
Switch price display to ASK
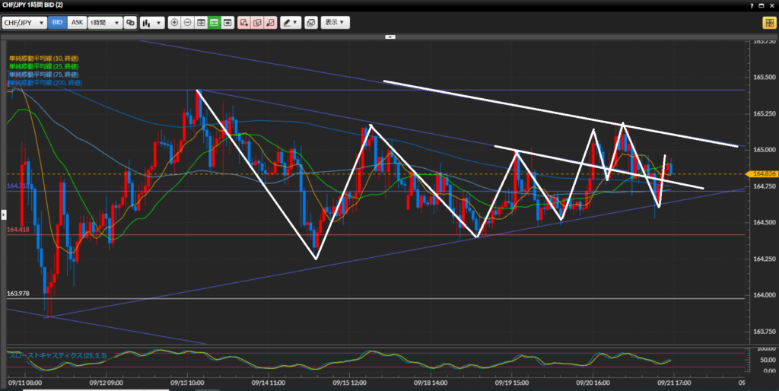pyautogui.click(x=77, y=23)
